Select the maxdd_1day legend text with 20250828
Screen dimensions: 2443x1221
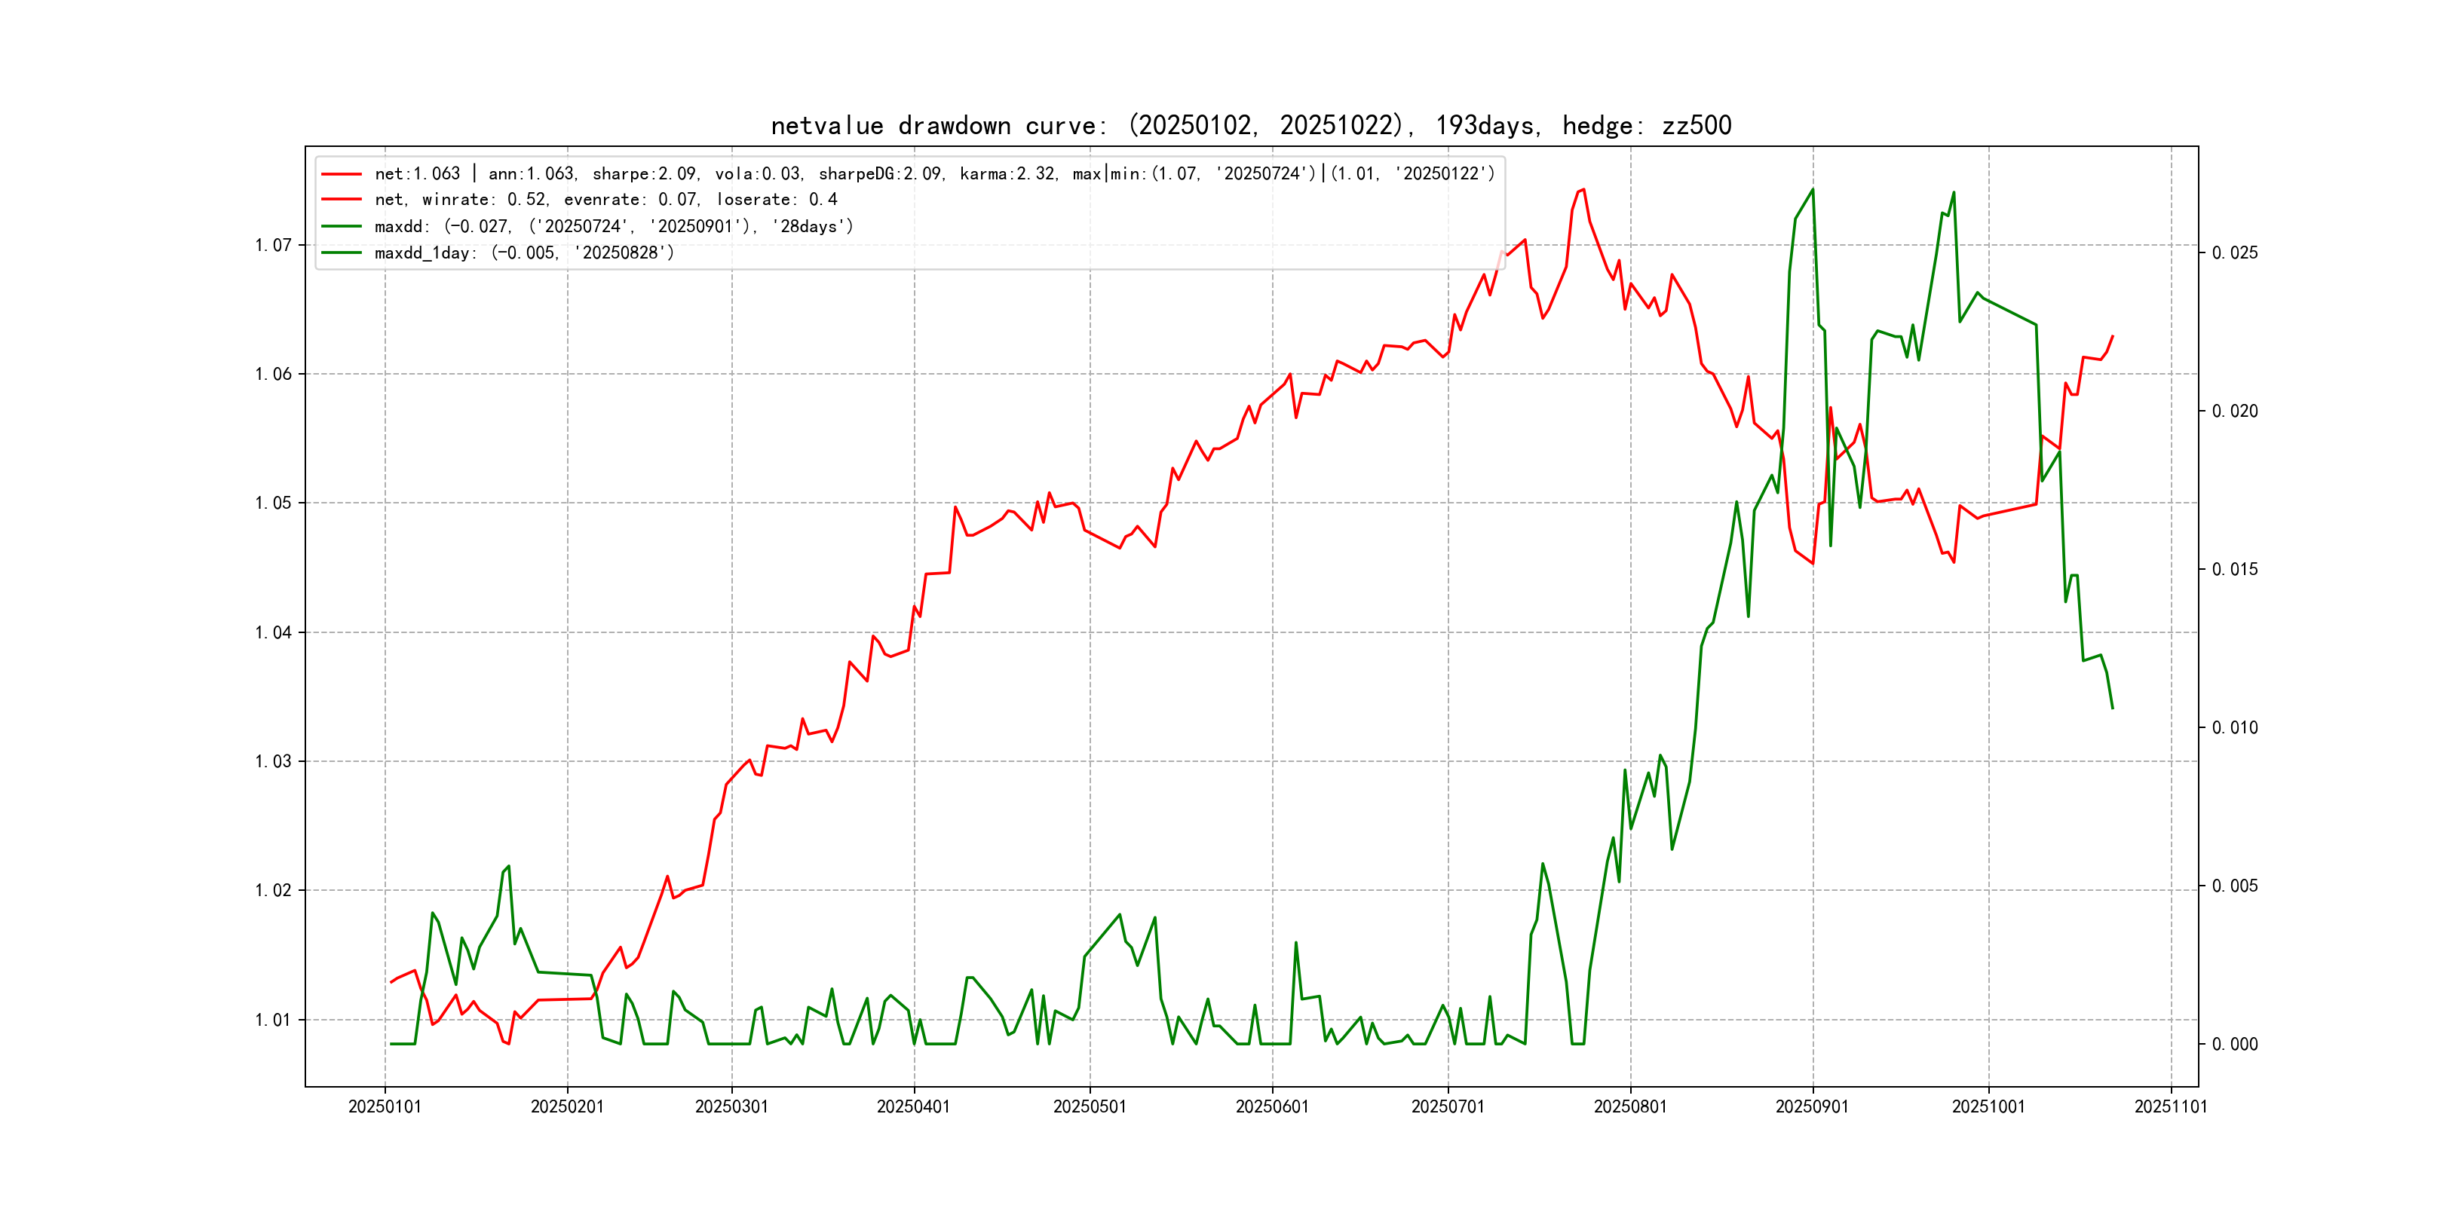tap(525, 253)
